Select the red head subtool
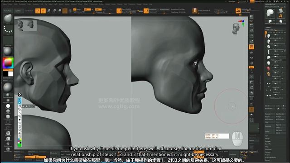This screenshot has width=290, height=163. (268, 68)
